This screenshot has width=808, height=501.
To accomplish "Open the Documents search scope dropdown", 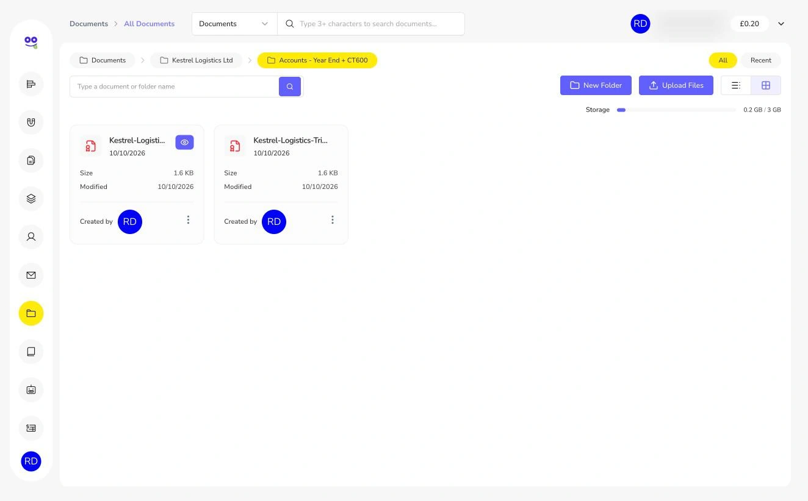I will pyautogui.click(x=234, y=24).
